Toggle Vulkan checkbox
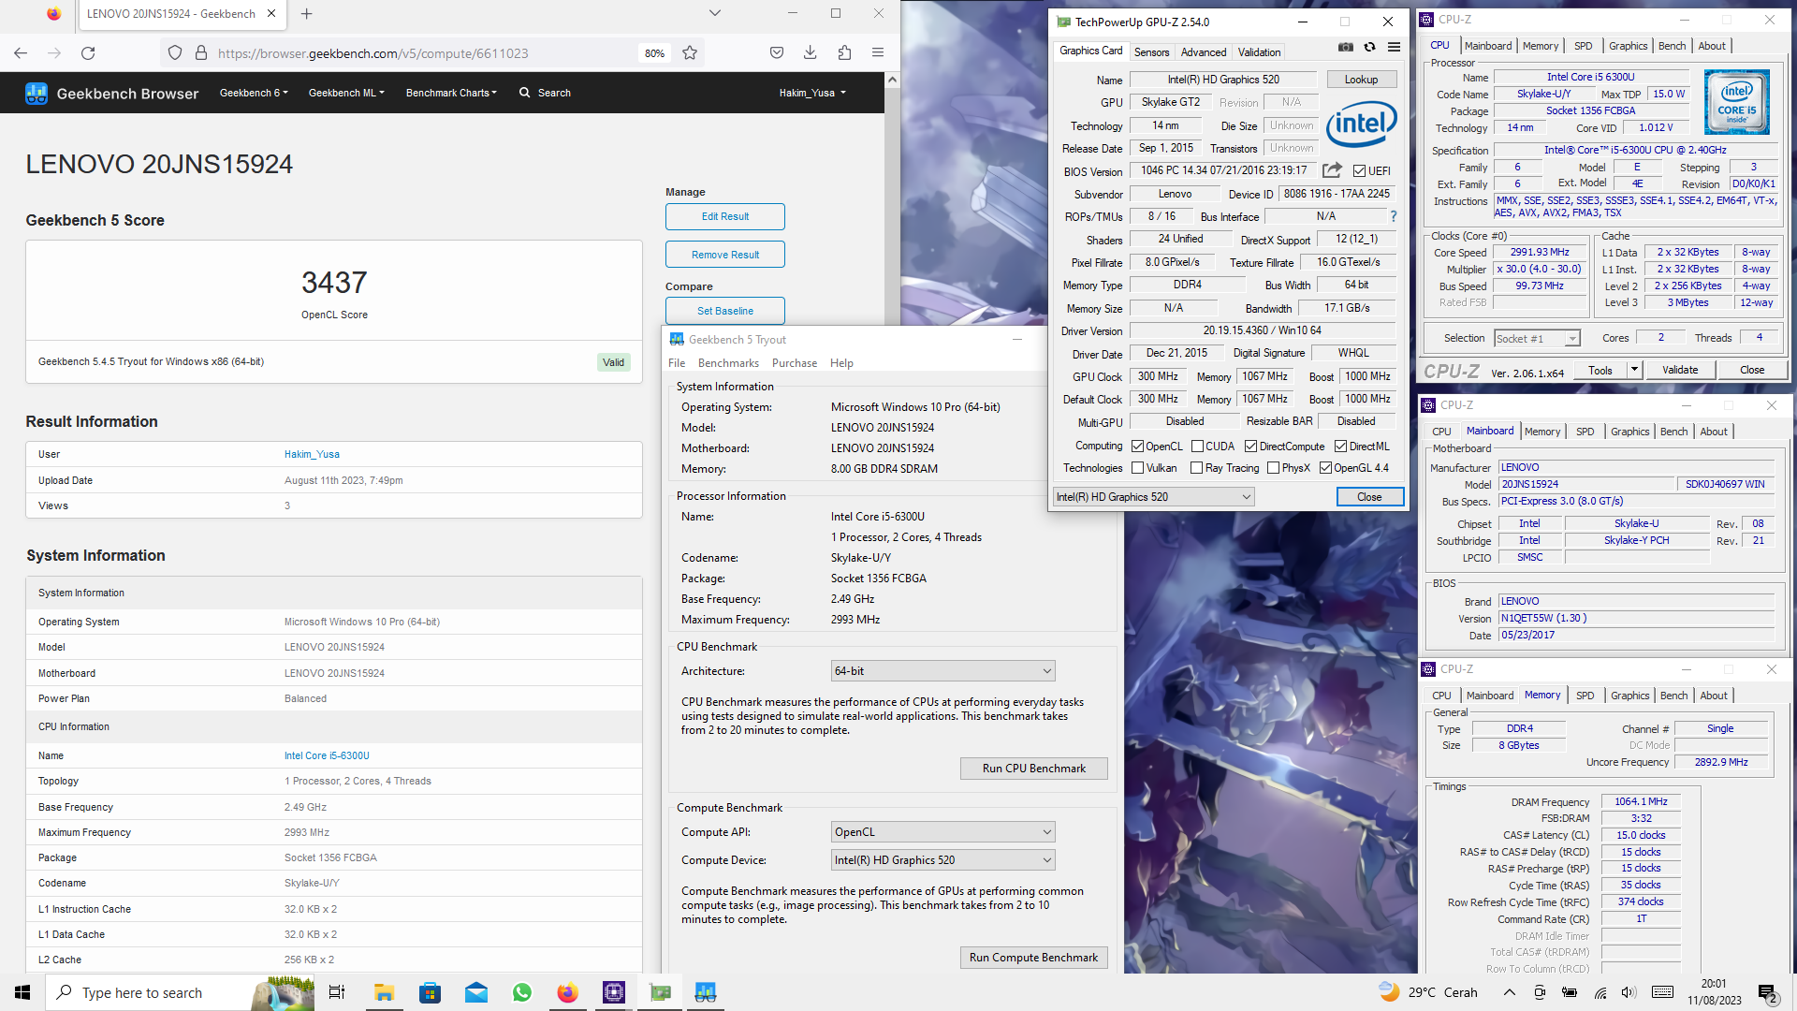Image resolution: width=1797 pixels, height=1011 pixels. (1137, 468)
